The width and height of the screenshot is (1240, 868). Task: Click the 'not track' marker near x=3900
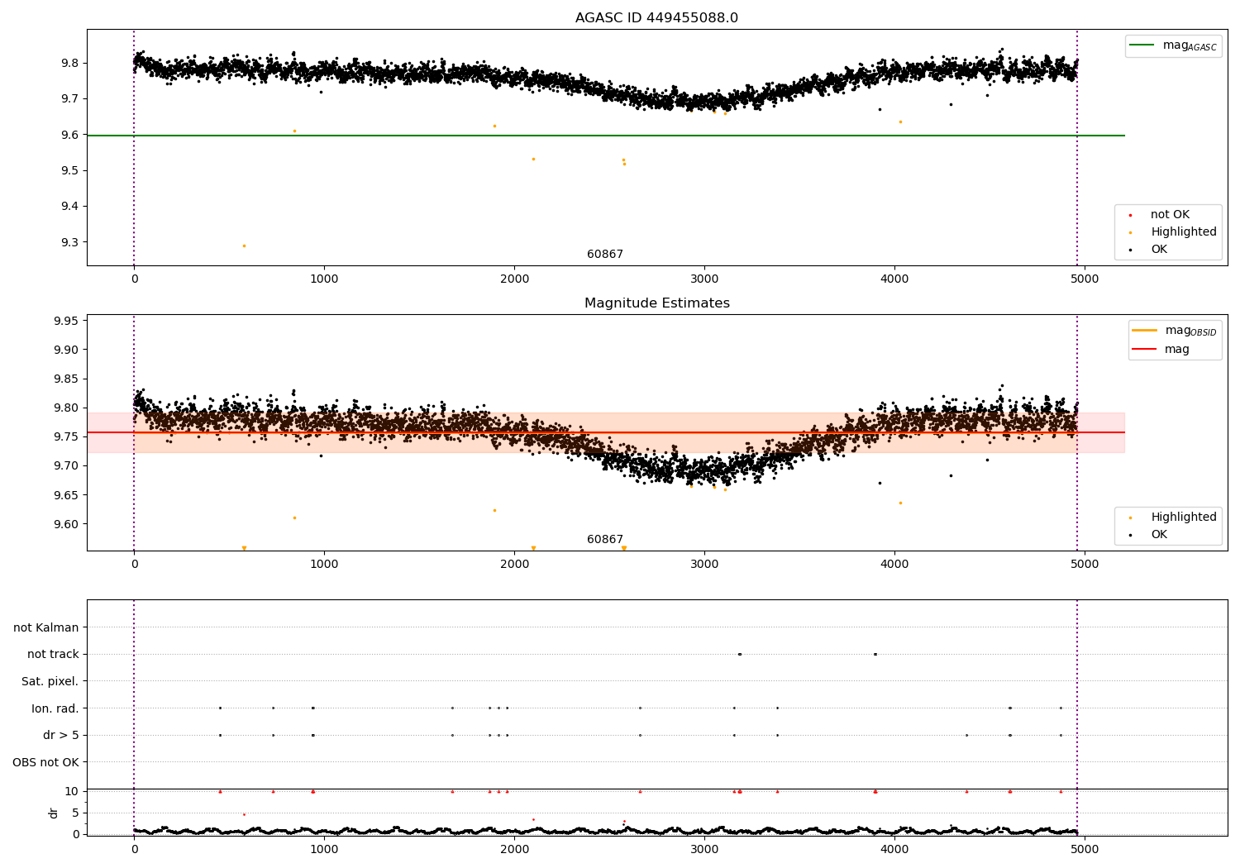875,654
